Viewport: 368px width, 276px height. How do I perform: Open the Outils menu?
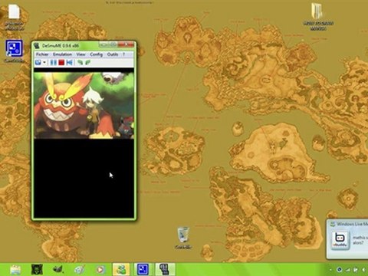(113, 54)
